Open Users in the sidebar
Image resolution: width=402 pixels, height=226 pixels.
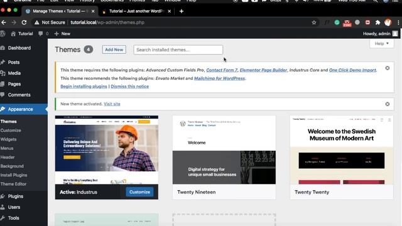click(x=14, y=207)
